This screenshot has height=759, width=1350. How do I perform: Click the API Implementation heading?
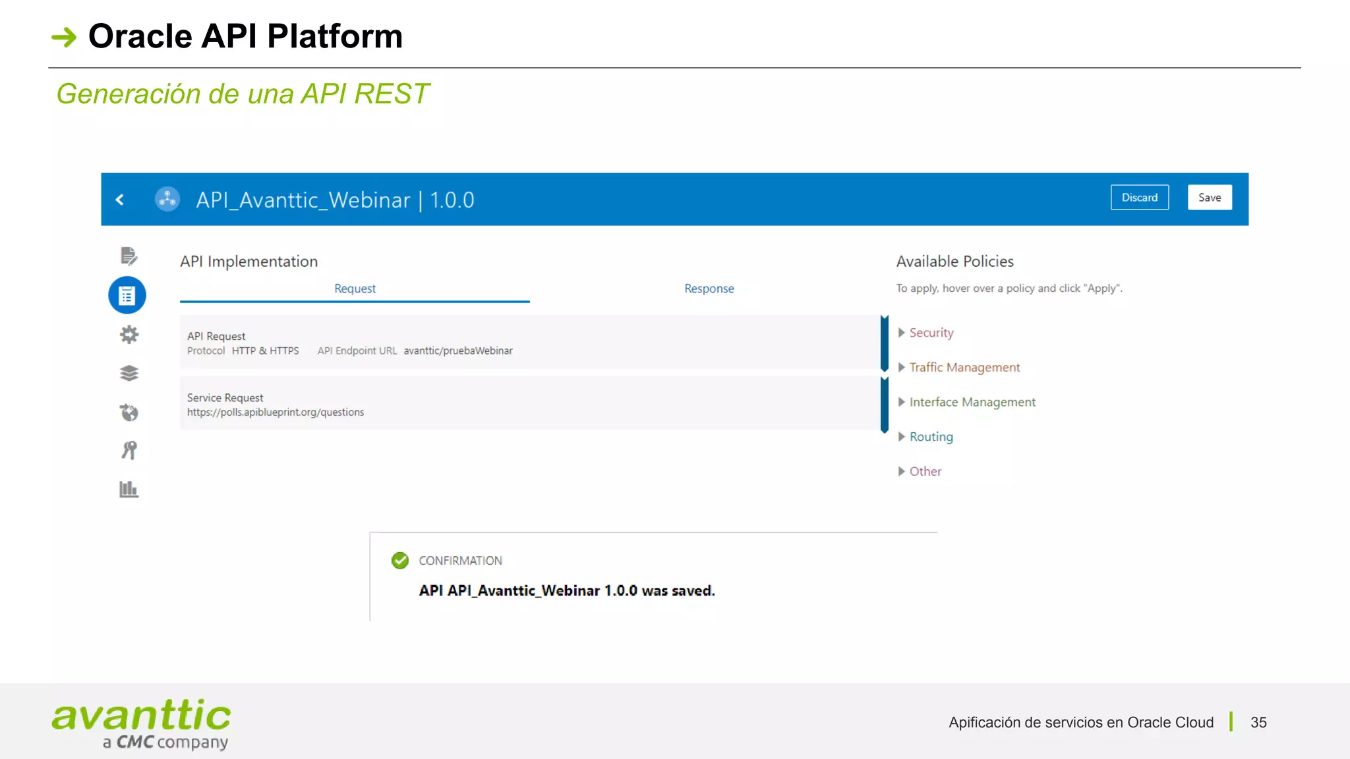(x=249, y=262)
